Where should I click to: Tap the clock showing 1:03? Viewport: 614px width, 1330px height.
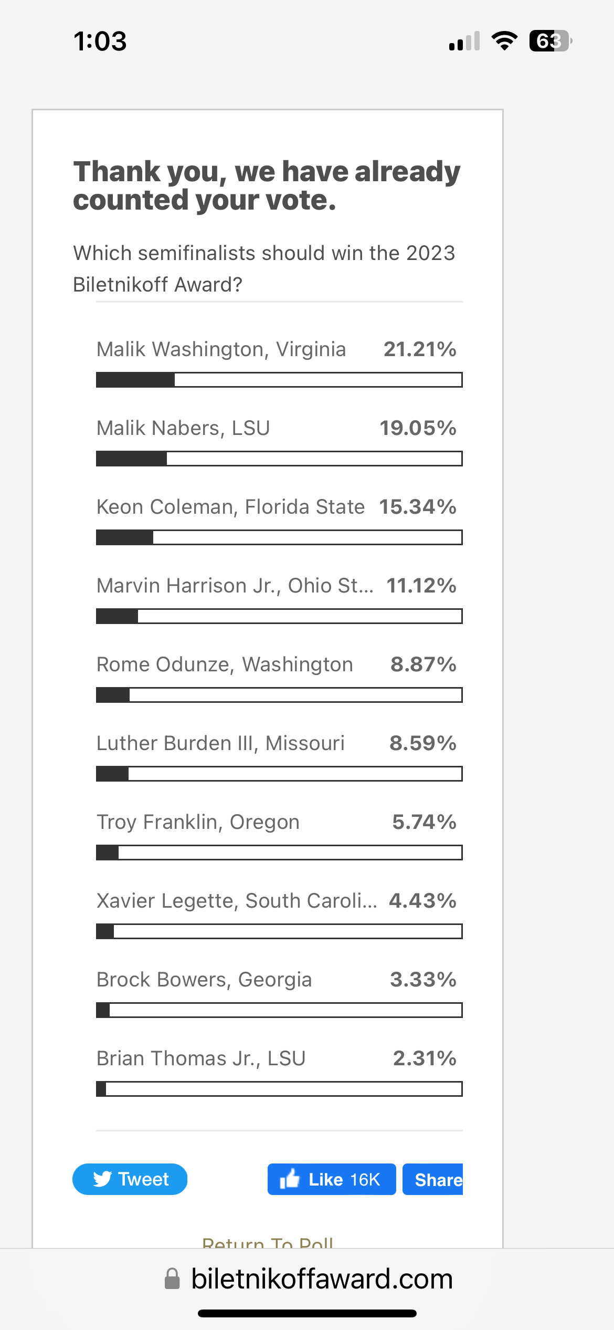tap(100, 41)
